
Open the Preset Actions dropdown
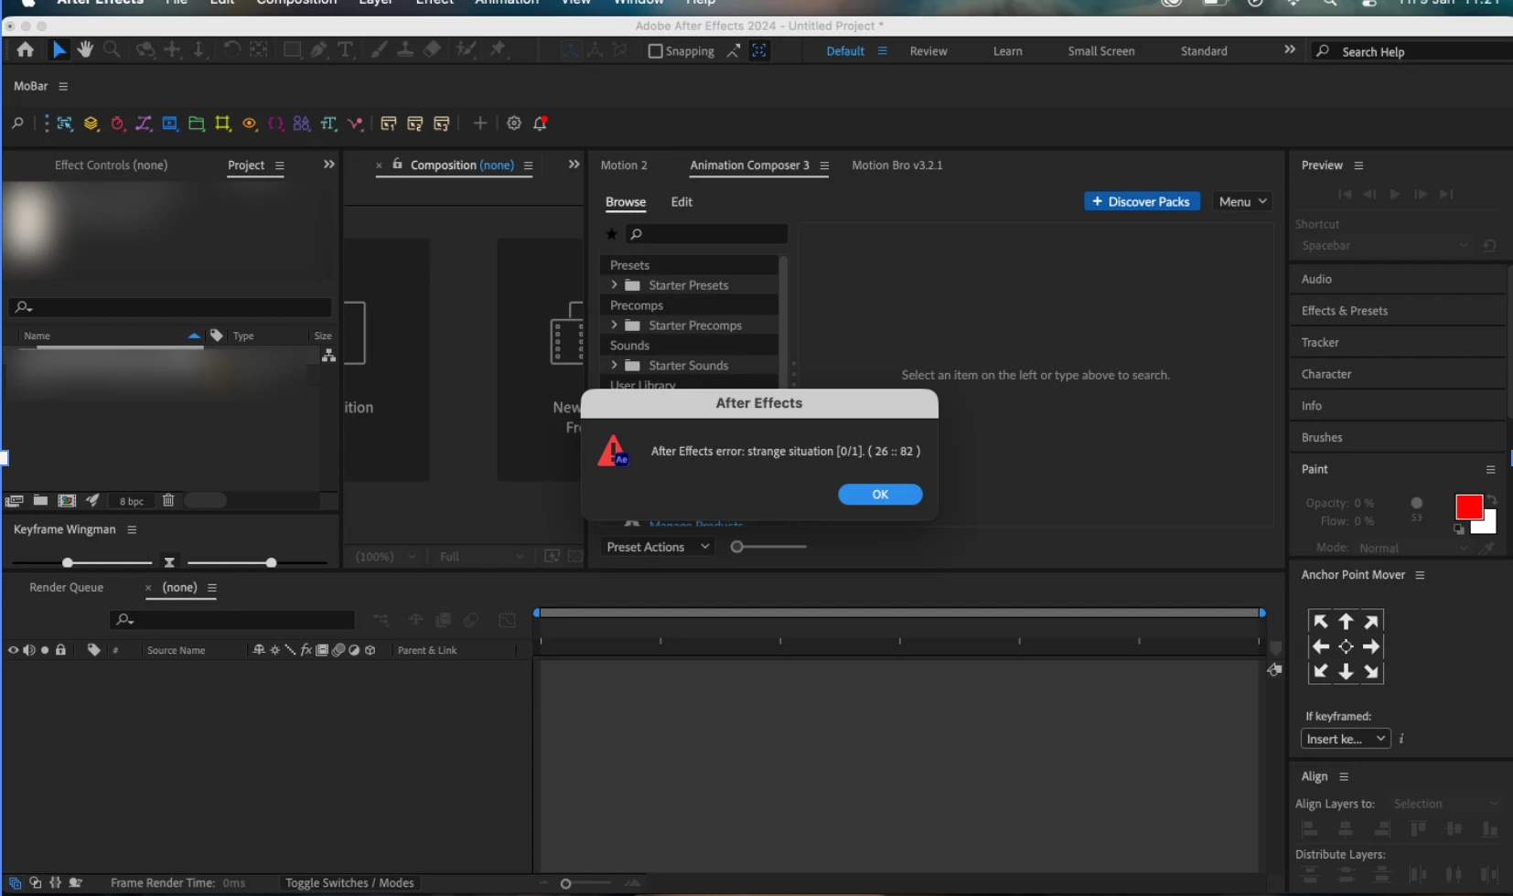pos(658,547)
